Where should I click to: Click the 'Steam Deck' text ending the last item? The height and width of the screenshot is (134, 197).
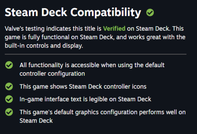pyautogui.click(x=36, y=120)
